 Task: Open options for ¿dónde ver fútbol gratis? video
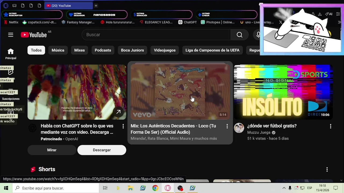click(x=330, y=126)
